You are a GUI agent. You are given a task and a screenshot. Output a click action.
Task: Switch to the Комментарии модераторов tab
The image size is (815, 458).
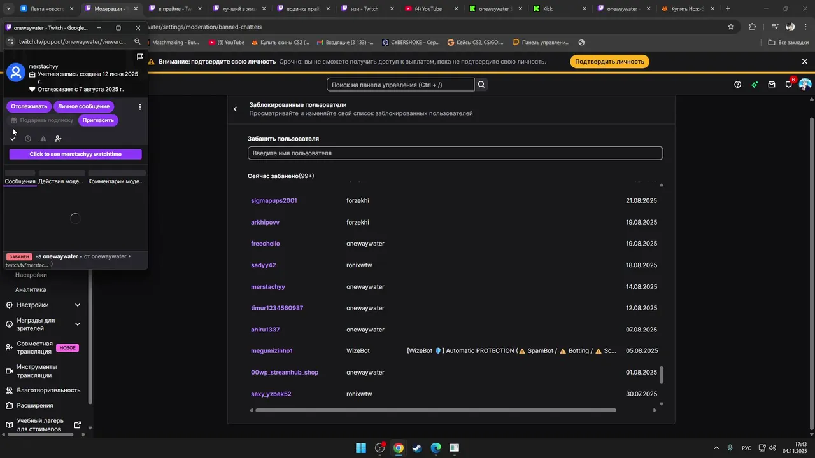(x=116, y=181)
